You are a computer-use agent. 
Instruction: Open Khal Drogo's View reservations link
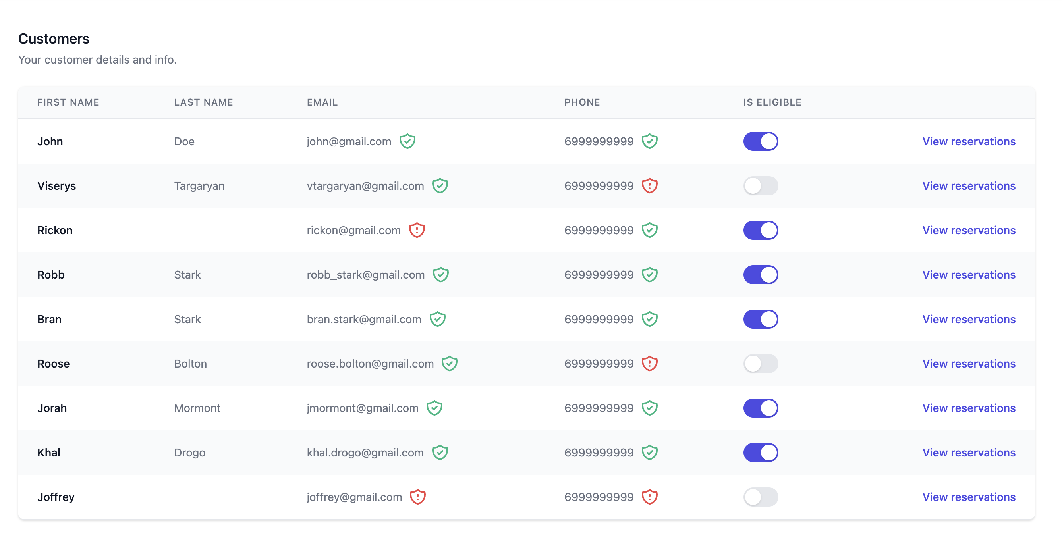(969, 453)
